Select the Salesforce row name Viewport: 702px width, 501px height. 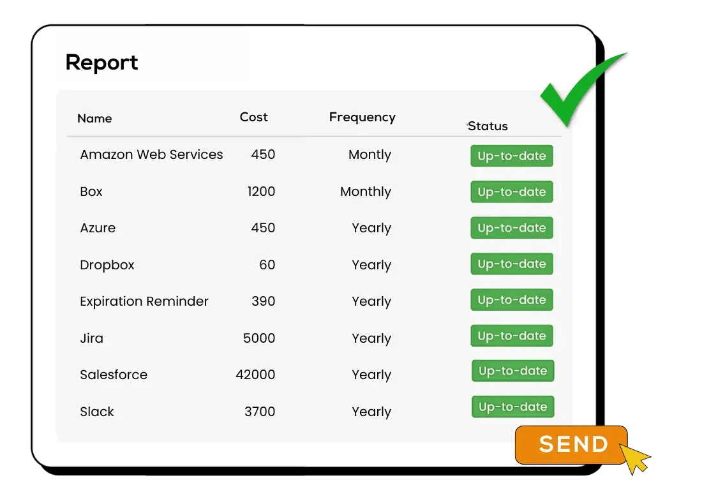click(114, 374)
